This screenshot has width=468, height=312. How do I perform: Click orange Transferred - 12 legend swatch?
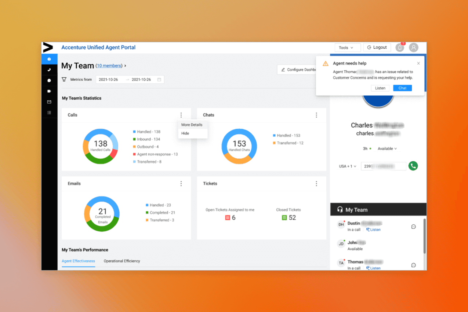274,143
